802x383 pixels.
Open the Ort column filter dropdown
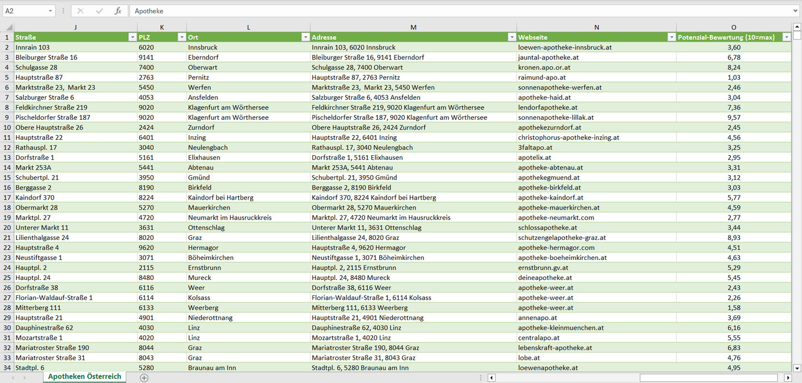click(305, 37)
